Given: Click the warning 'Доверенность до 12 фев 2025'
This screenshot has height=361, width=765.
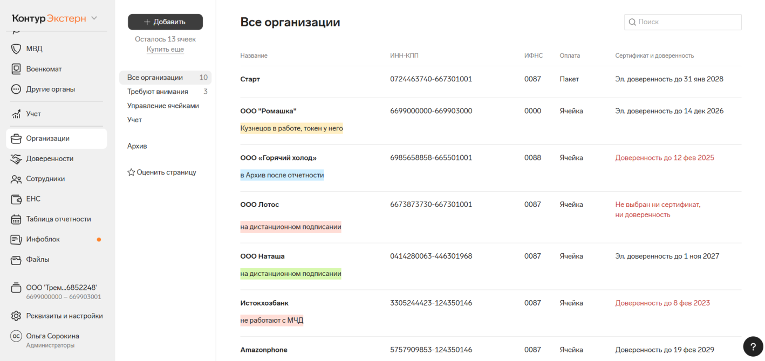Looking at the screenshot, I should coord(665,158).
